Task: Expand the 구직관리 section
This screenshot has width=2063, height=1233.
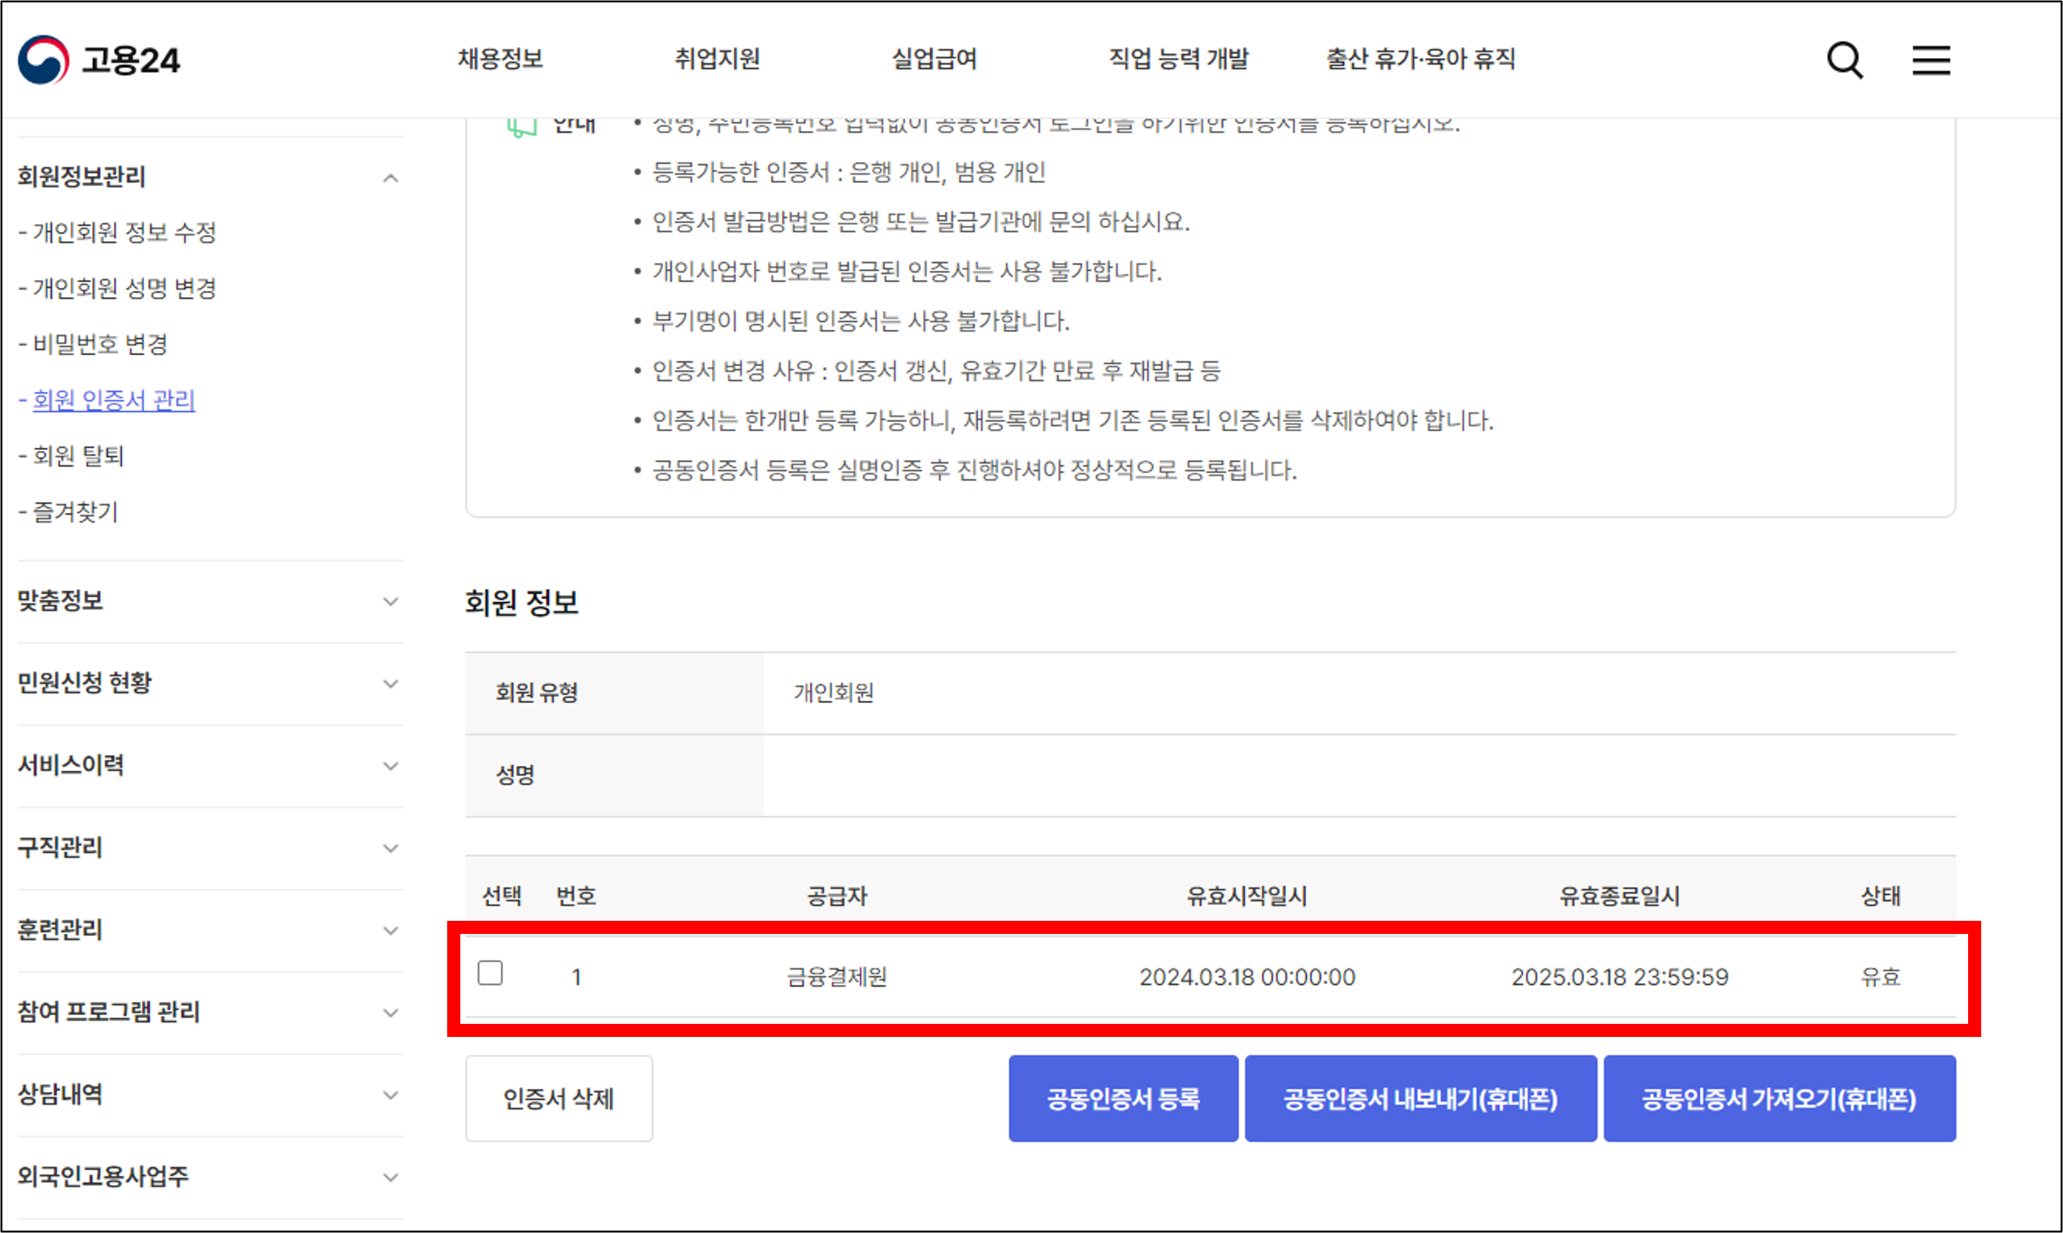Action: tap(390, 848)
